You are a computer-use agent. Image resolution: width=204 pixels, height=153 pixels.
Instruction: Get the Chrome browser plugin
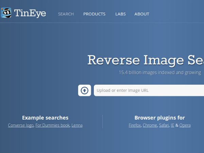click(150, 125)
